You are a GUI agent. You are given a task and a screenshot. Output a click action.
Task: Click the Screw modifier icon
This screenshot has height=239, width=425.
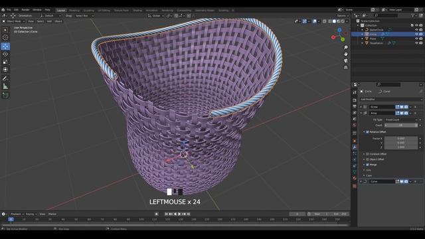[x=365, y=107]
